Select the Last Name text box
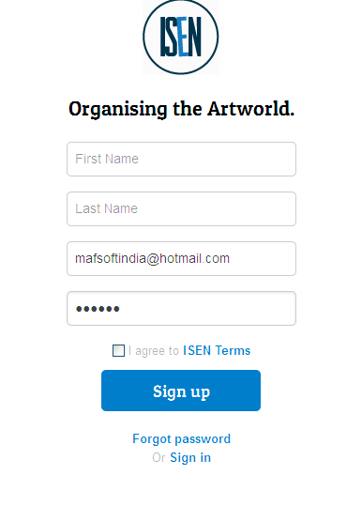 pyautogui.click(x=181, y=208)
